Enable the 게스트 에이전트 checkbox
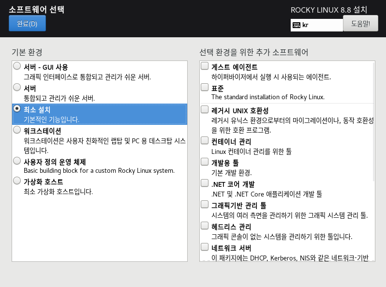Screen dimensions: 386x287 pyautogui.click(x=205, y=66)
